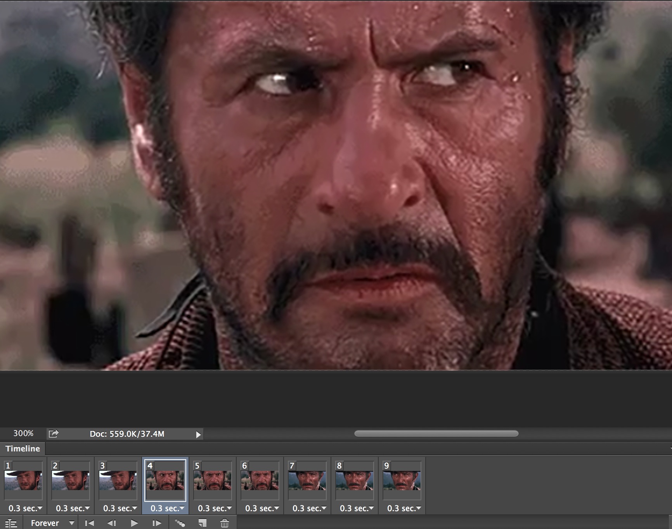Click the horizontal canvas scrollbar
Image resolution: width=672 pixels, height=529 pixels.
click(x=436, y=434)
